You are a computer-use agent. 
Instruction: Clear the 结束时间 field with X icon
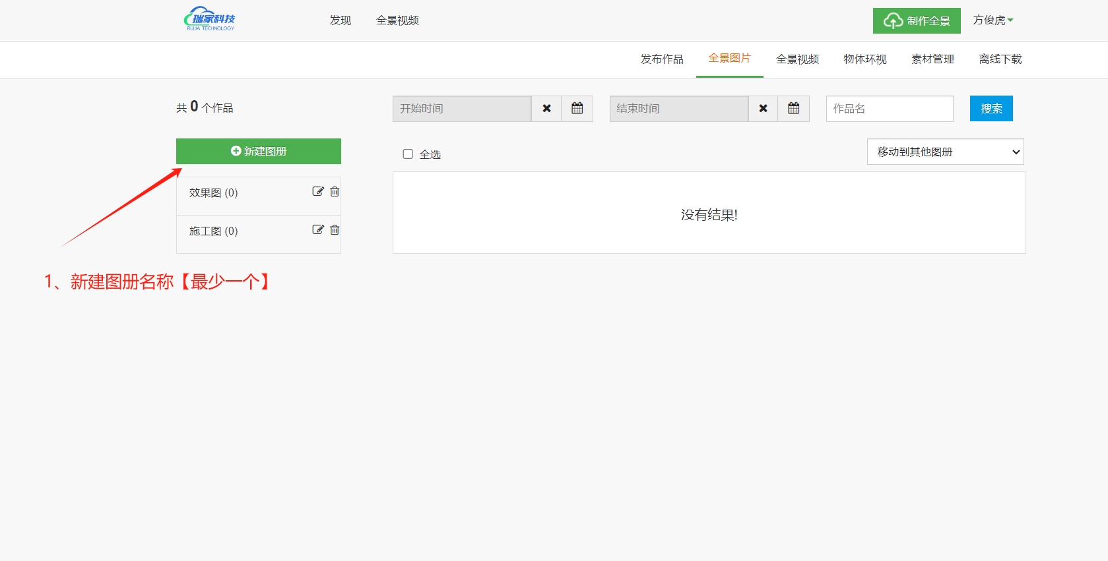763,109
